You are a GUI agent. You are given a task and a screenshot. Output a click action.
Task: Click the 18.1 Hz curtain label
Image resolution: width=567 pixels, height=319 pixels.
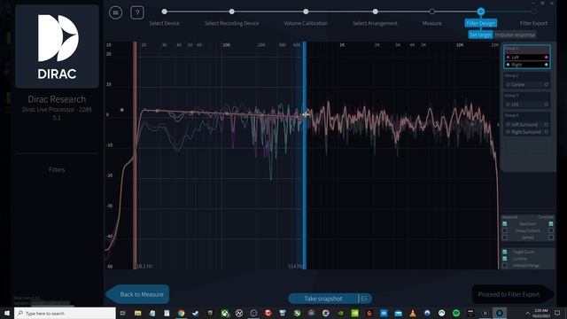144,266
